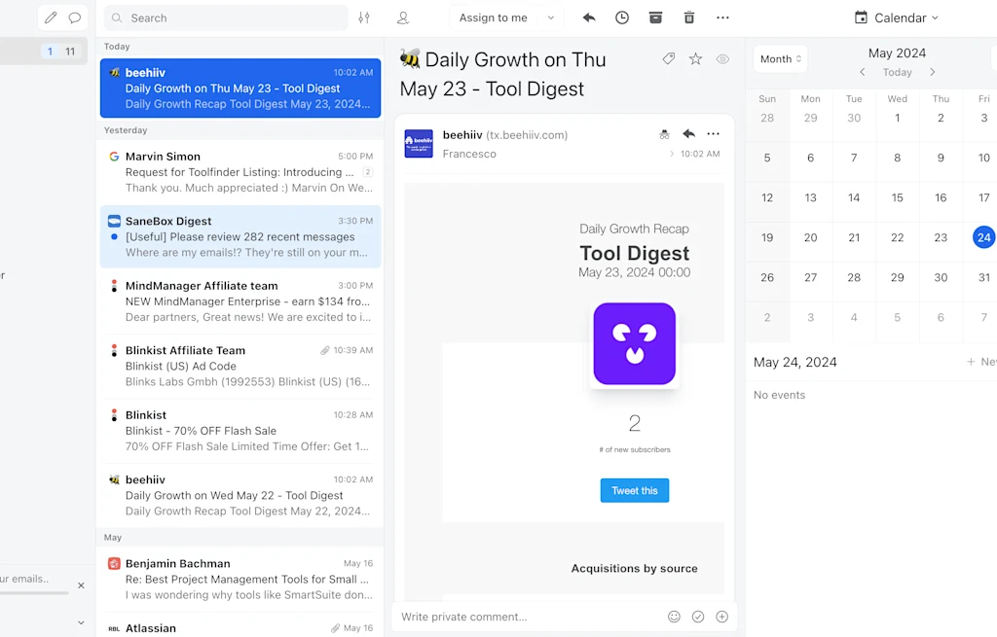Go to previous month in calendar
The image size is (997, 637).
point(863,72)
